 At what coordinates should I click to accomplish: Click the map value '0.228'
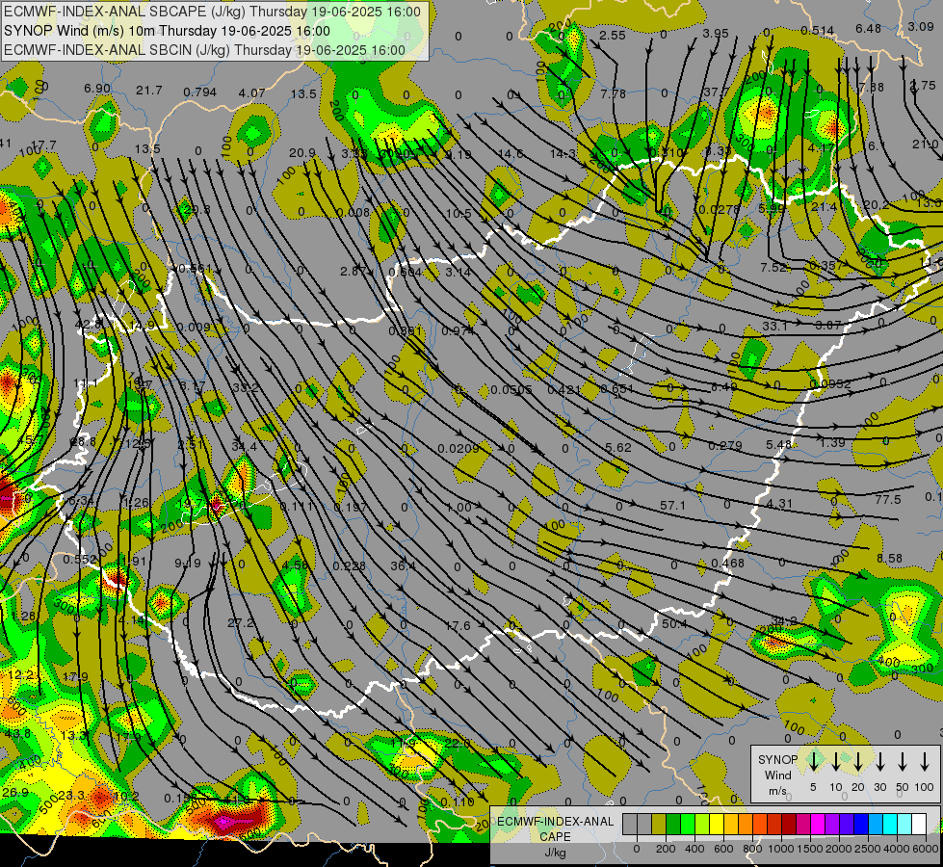point(349,565)
